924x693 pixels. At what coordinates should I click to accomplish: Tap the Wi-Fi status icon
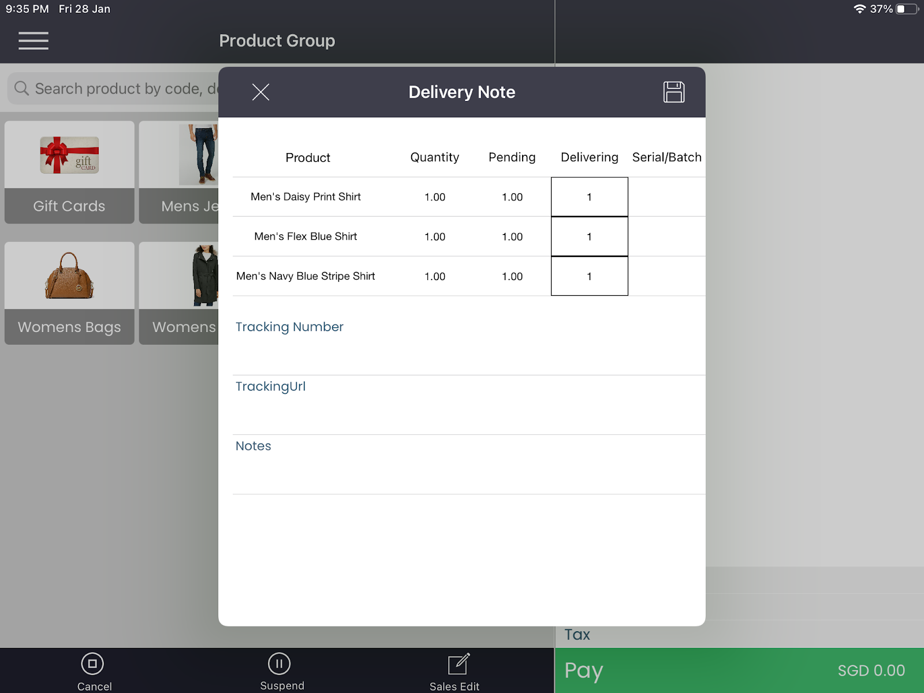(859, 9)
